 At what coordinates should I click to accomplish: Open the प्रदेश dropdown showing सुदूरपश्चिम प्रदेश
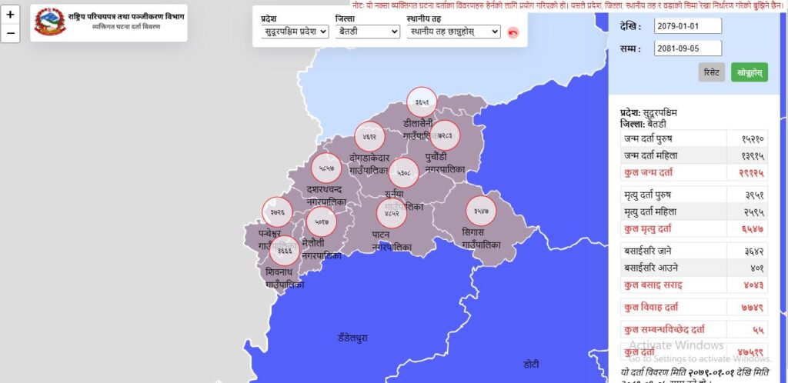point(295,32)
